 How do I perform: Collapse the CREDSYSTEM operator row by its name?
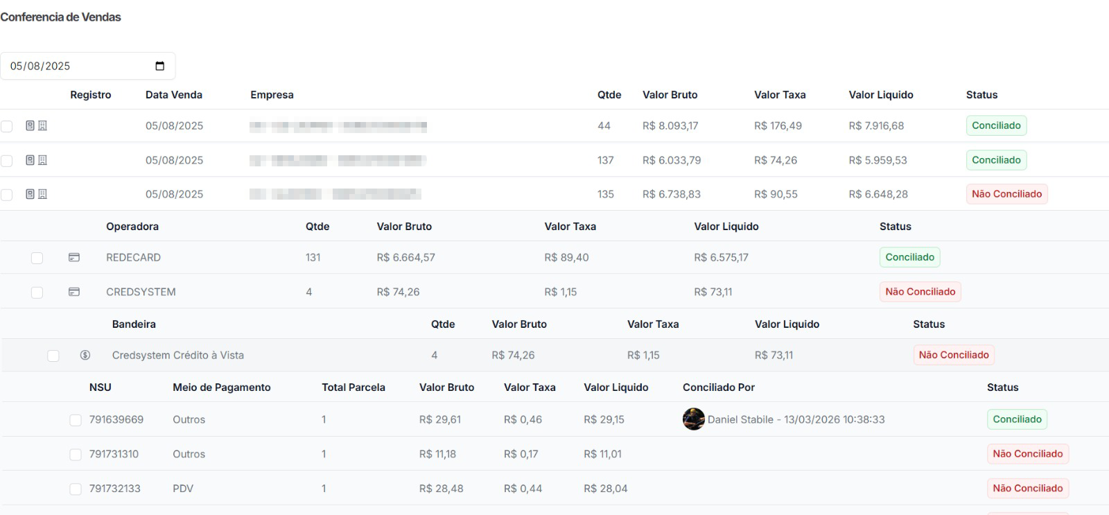coord(141,292)
